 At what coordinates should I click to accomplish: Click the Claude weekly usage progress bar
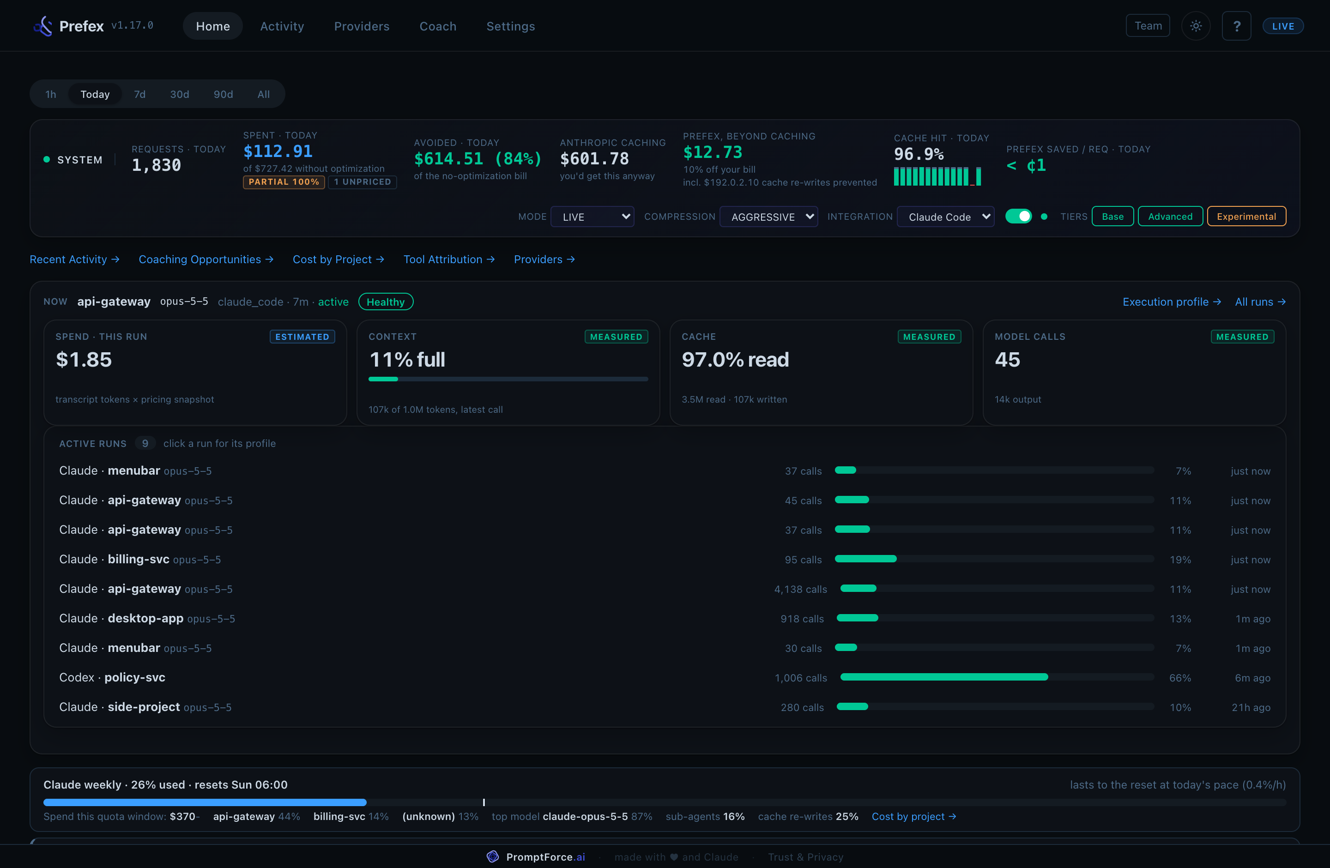[x=665, y=802]
